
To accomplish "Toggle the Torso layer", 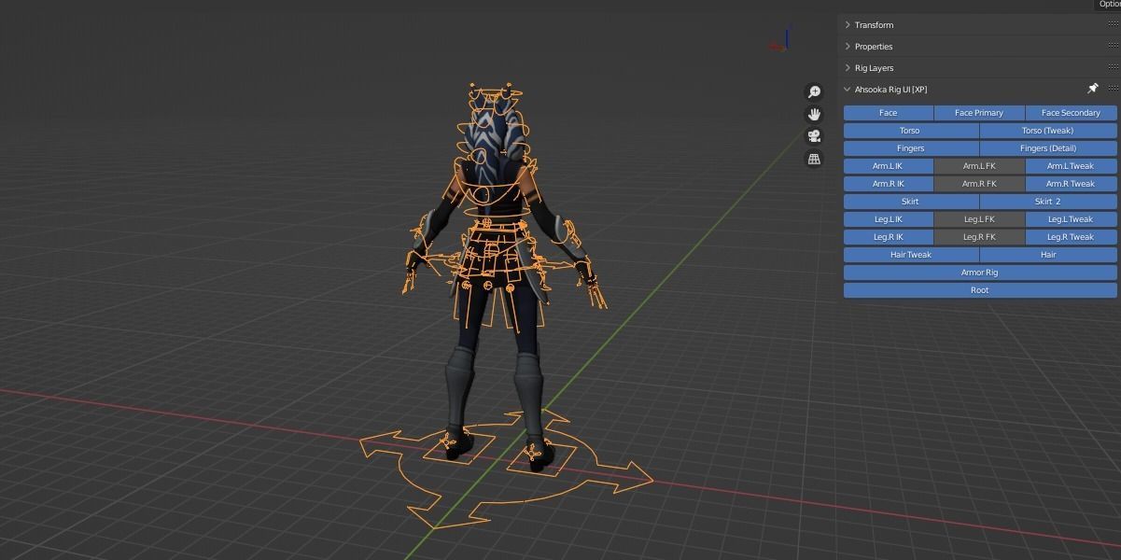I will pos(911,131).
